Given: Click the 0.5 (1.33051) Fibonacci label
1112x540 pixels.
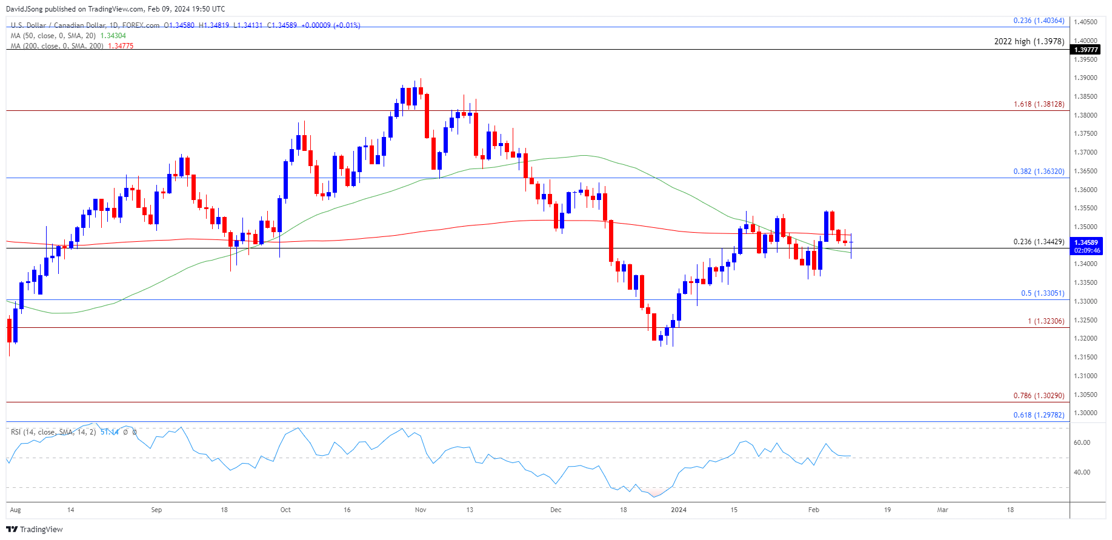Looking at the screenshot, I should pos(1042,293).
